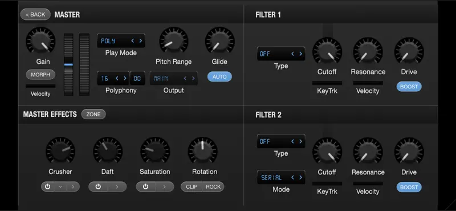Click the BACK button
456x211 pixels.
[x=35, y=15]
